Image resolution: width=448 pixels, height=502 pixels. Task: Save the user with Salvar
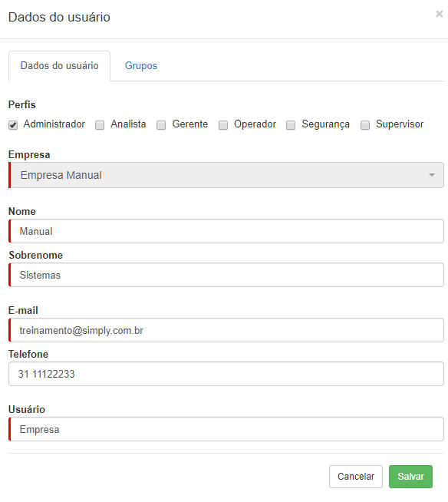click(x=410, y=477)
